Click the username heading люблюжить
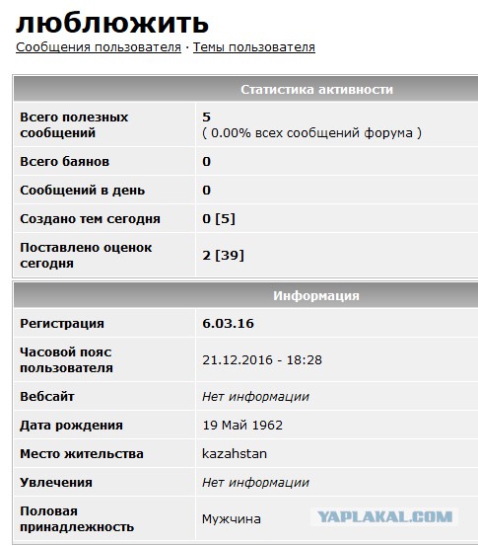The image size is (478, 546). [x=112, y=24]
